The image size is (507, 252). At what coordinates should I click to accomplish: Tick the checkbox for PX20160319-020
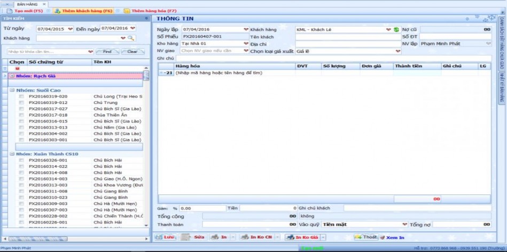tap(21, 97)
